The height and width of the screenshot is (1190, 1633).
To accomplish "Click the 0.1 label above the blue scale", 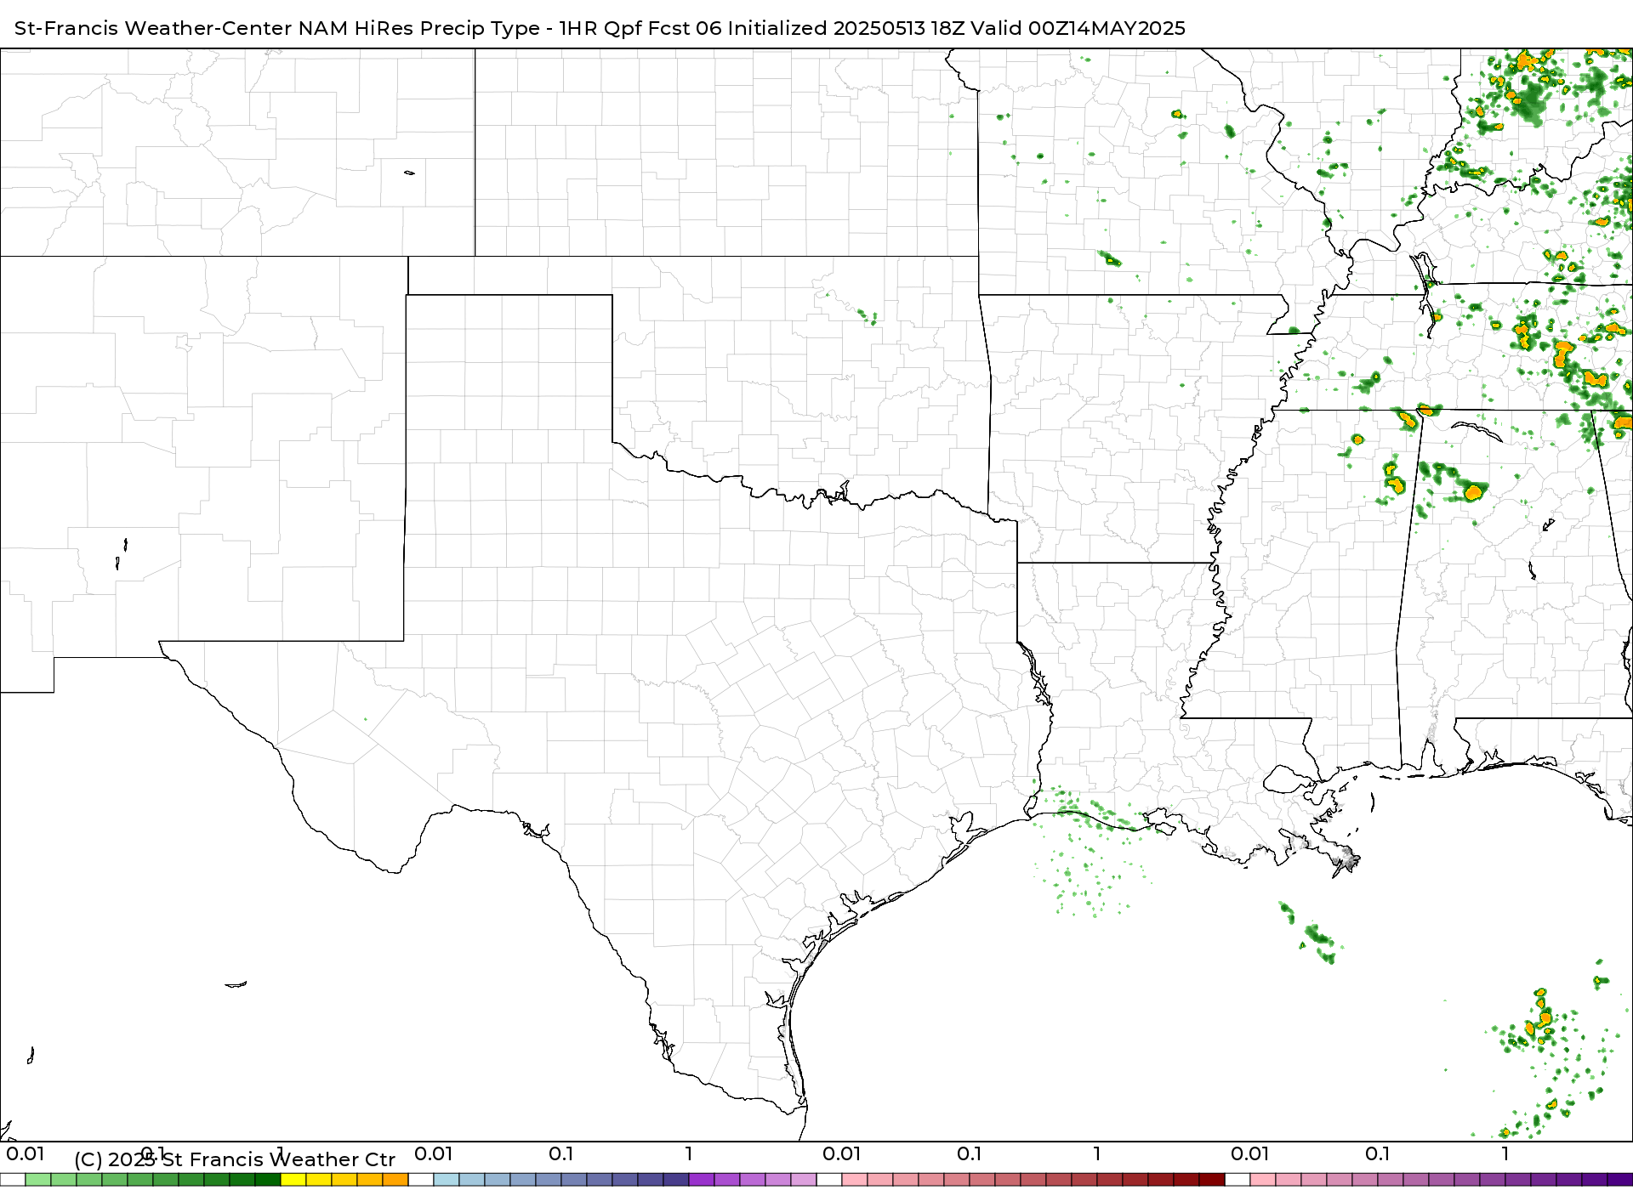I will click(x=561, y=1153).
